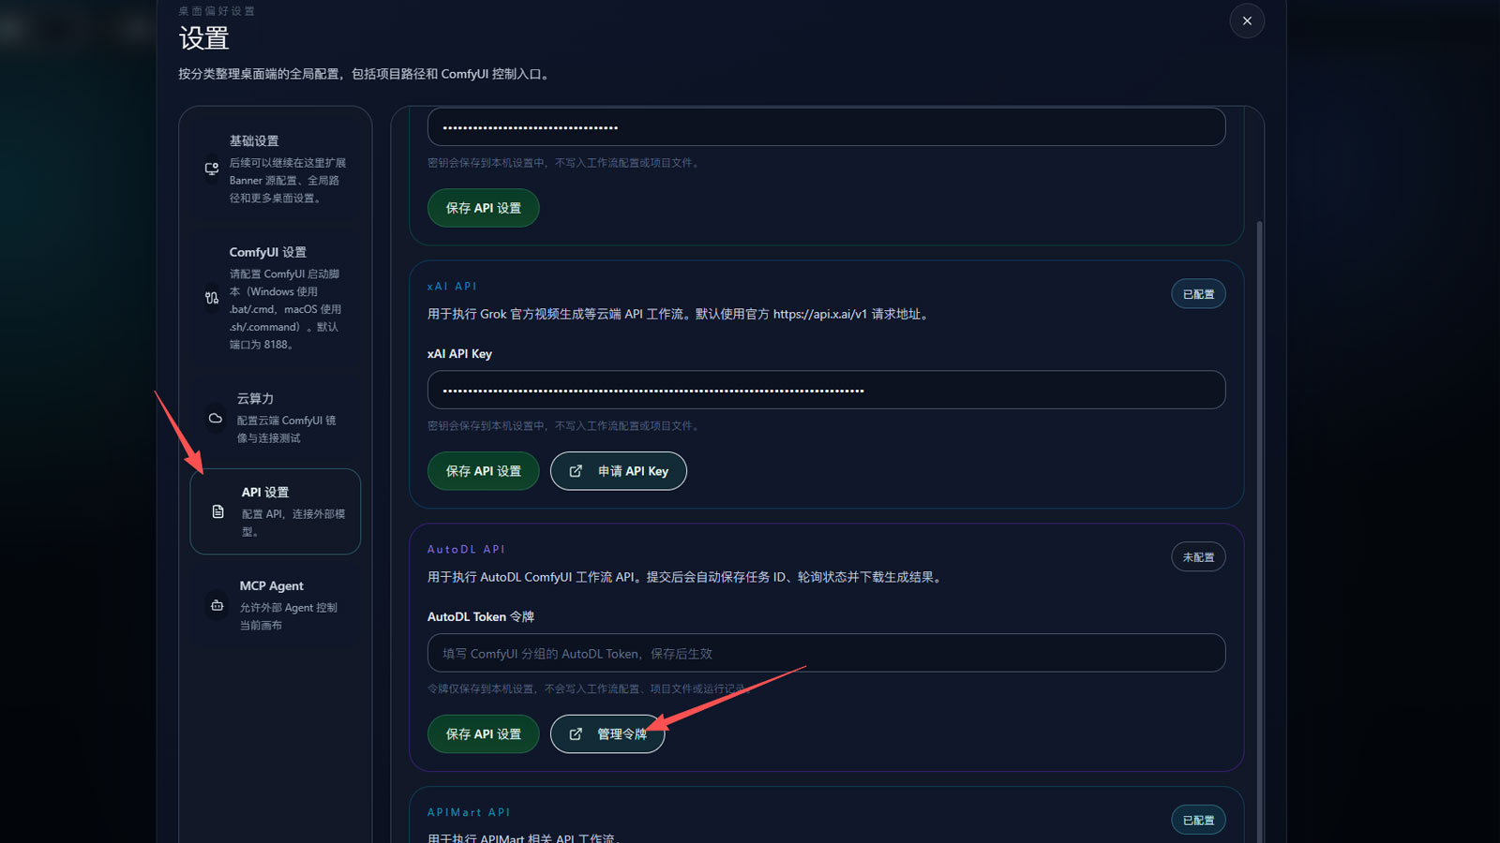Open the 管理令牌 link button

click(607, 734)
